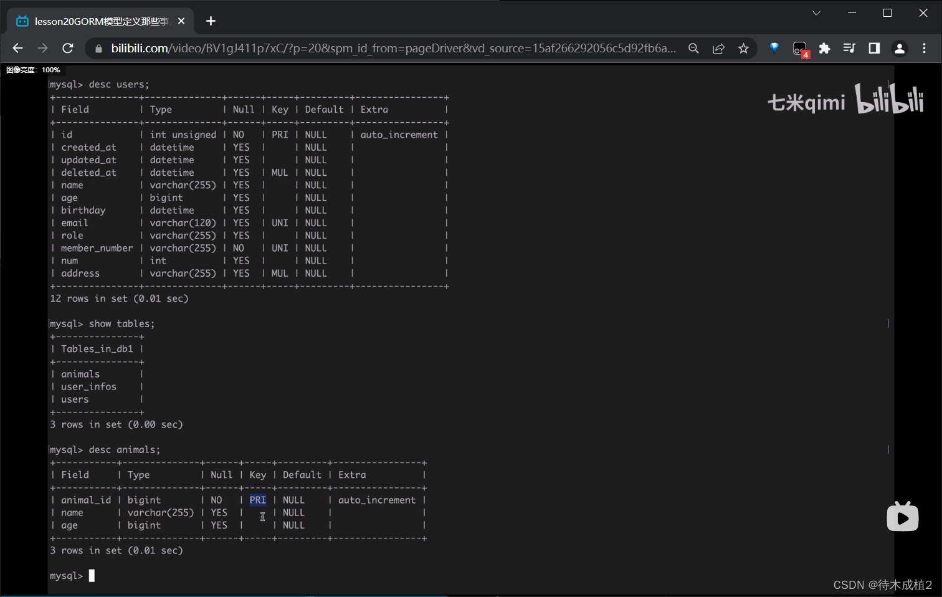Click 'int unsigned' type of id
942x597 pixels.
[x=183, y=135]
